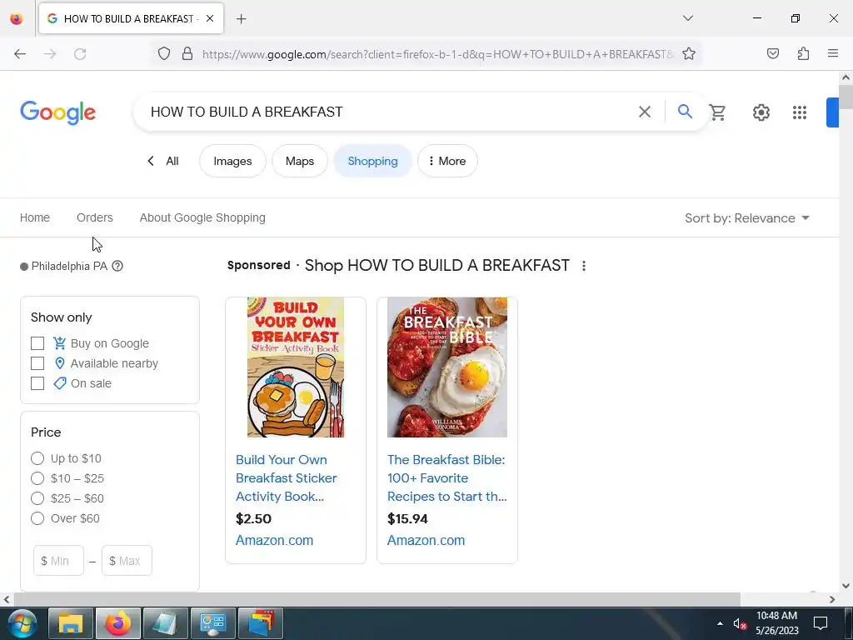Open the notepad-style taskbar app icon
The height and width of the screenshot is (640, 853).
coord(166,623)
